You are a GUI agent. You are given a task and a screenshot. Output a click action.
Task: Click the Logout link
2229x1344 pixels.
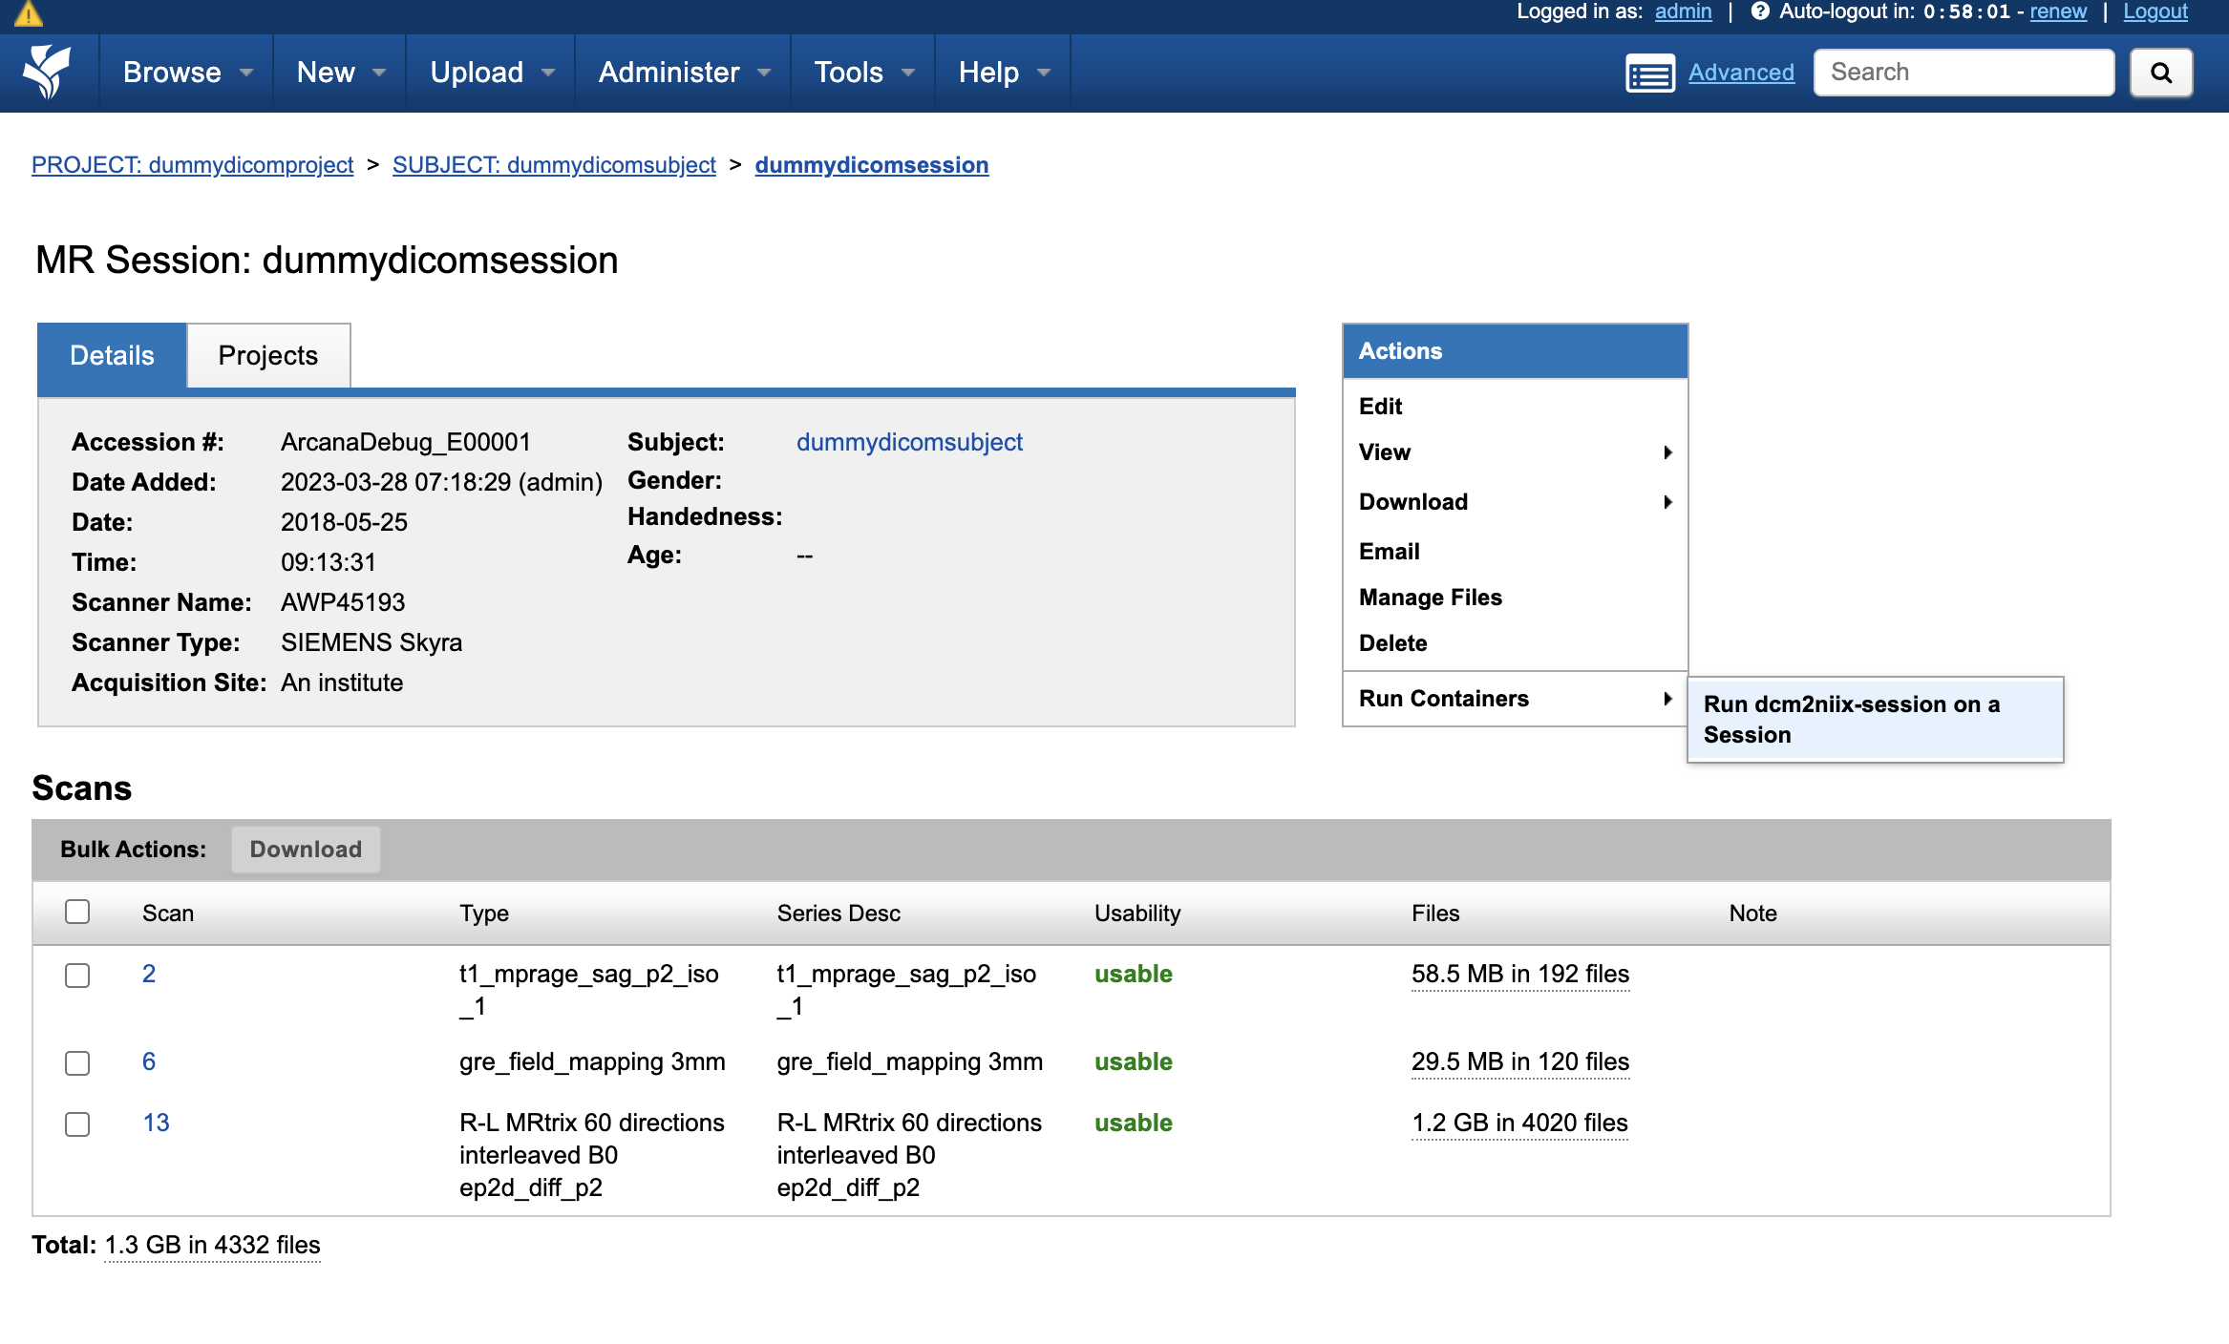point(2155,11)
